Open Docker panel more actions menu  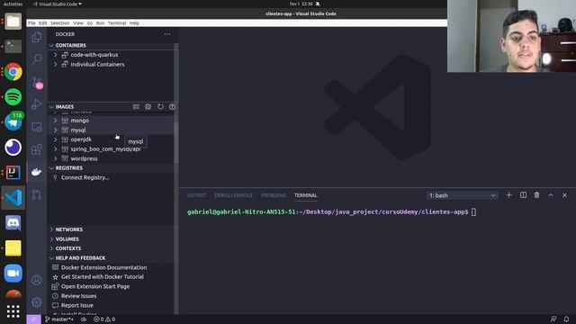coord(167,34)
